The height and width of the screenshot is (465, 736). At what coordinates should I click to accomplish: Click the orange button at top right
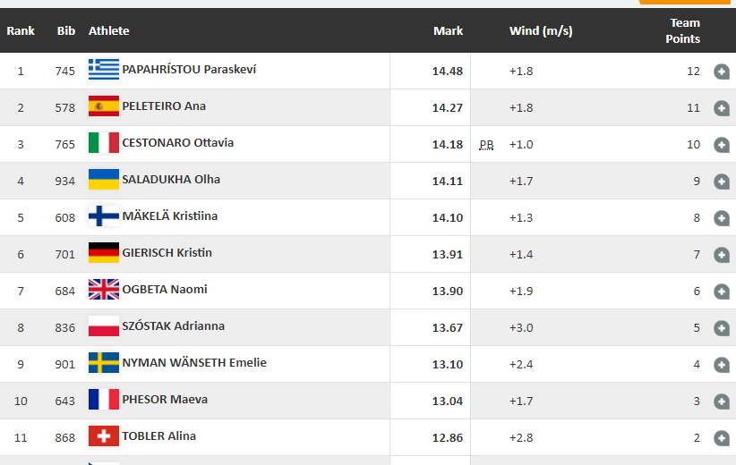(686, 2)
